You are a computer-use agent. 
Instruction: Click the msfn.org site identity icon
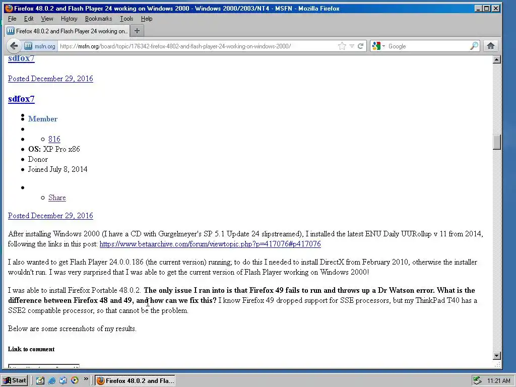(x=28, y=46)
